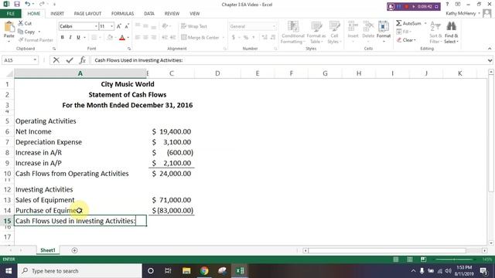The width and height of the screenshot is (495, 278).
Task: Open the FILE tab
Action: [11, 14]
